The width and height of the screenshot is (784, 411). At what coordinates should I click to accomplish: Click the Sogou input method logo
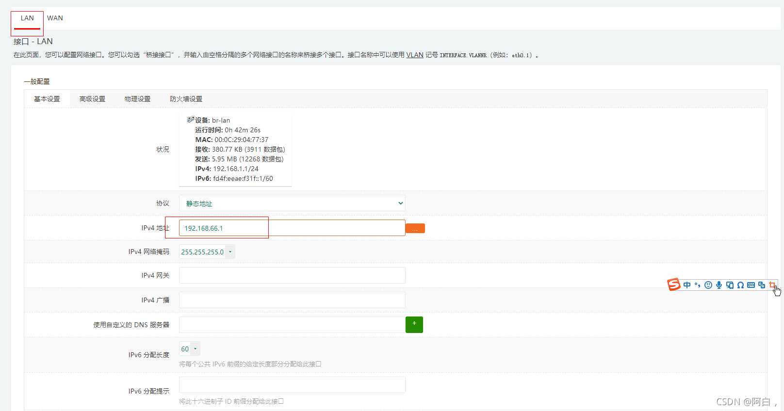(674, 285)
